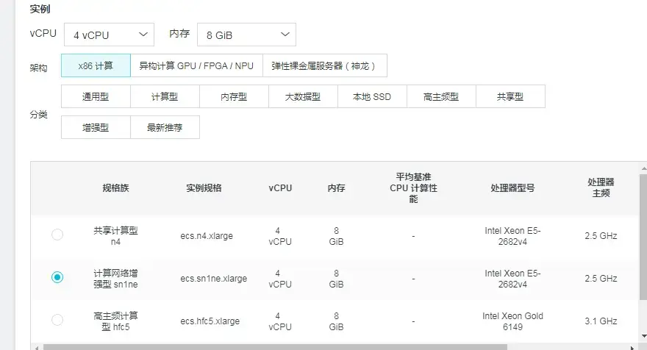Select radio button for 计算网络增强型 sn1ne

coord(57,277)
